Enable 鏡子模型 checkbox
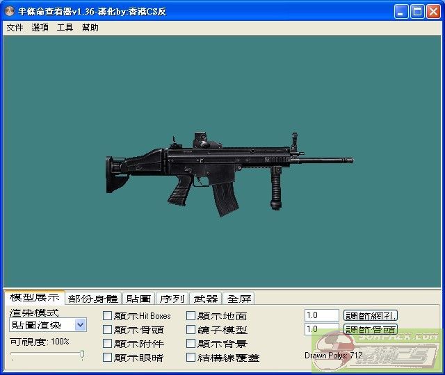445x375 pixels. coord(191,329)
